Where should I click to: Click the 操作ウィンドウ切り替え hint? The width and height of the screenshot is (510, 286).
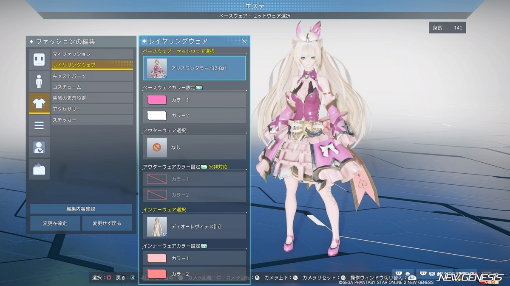pos(382,278)
